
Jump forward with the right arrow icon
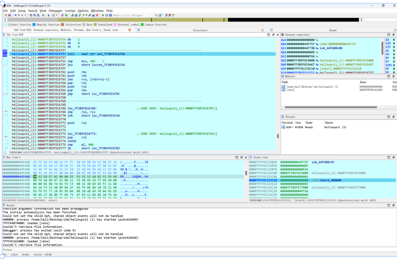22,15
